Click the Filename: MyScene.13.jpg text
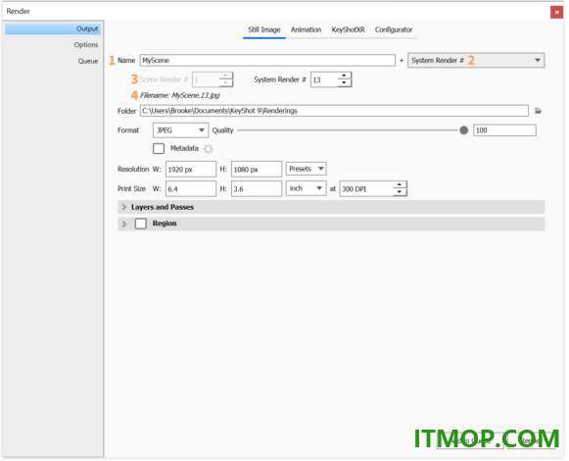The image size is (569, 461). click(x=180, y=95)
